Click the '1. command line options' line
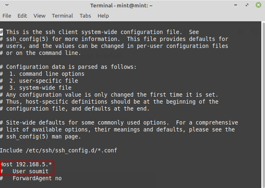Viewport: 265px width, 188px height. 46,74
